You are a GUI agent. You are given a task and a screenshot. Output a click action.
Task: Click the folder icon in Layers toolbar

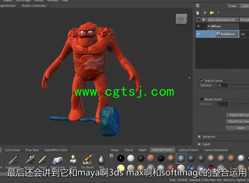pyautogui.click(x=212, y=13)
